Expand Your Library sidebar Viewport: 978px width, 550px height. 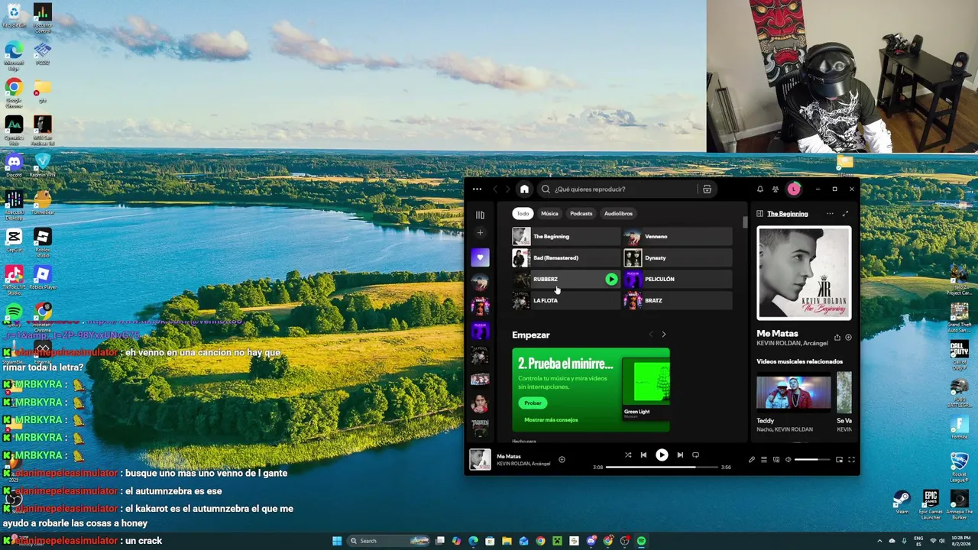pos(480,215)
